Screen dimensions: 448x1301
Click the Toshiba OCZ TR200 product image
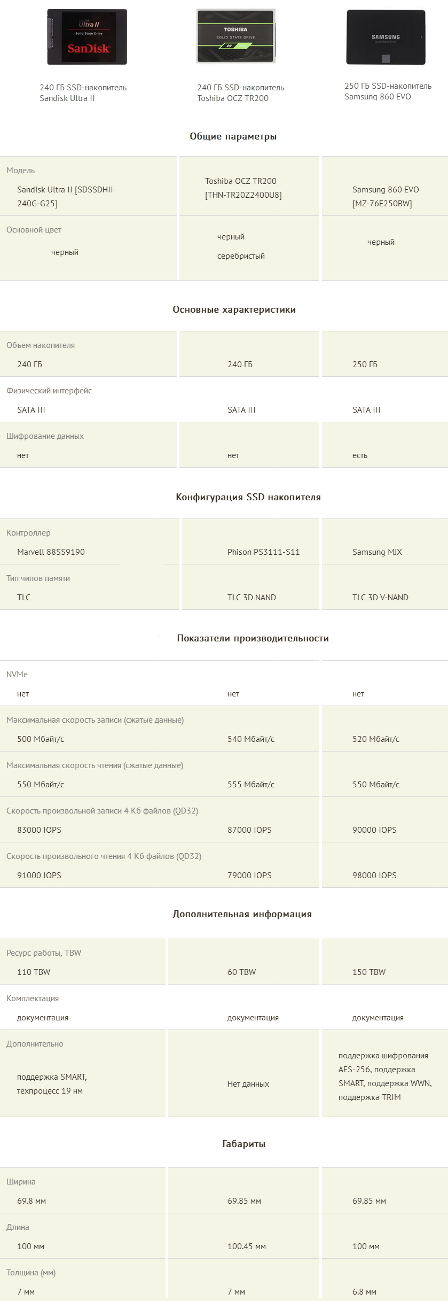pyautogui.click(x=235, y=36)
